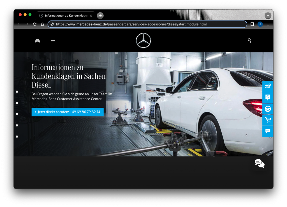Select the vehicle icon in the top navigation

(37, 40)
